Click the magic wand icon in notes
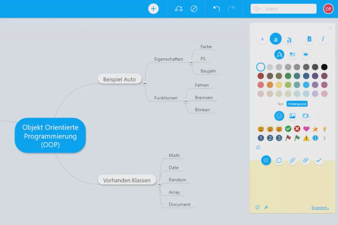The image size is (338, 225). (266, 207)
